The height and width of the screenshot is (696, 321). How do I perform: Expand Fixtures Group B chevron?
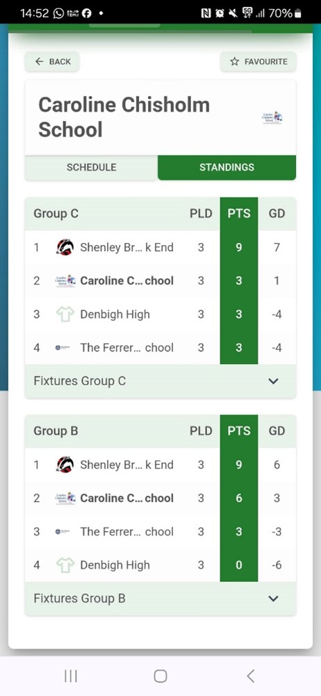[x=274, y=599]
